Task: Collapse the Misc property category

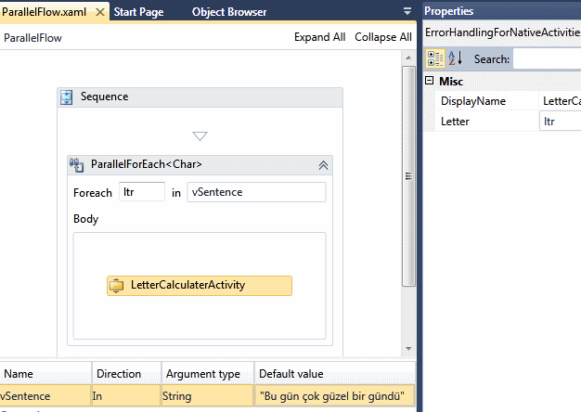Action: 429,82
